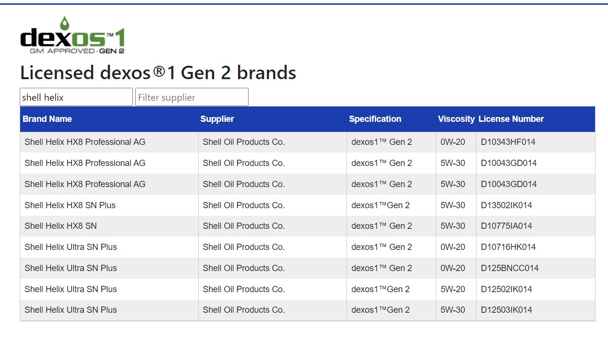
Task: Click the Specification column header
Action: pos(375,119)
